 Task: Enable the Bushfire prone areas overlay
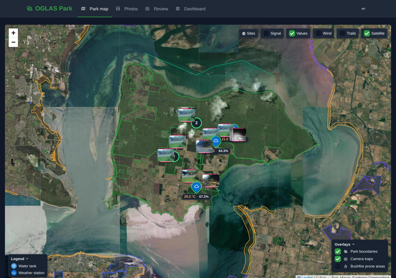338,266
